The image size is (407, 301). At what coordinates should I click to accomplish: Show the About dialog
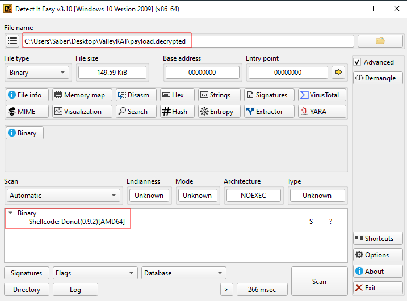pyautogui.click(x=377, y=272)
